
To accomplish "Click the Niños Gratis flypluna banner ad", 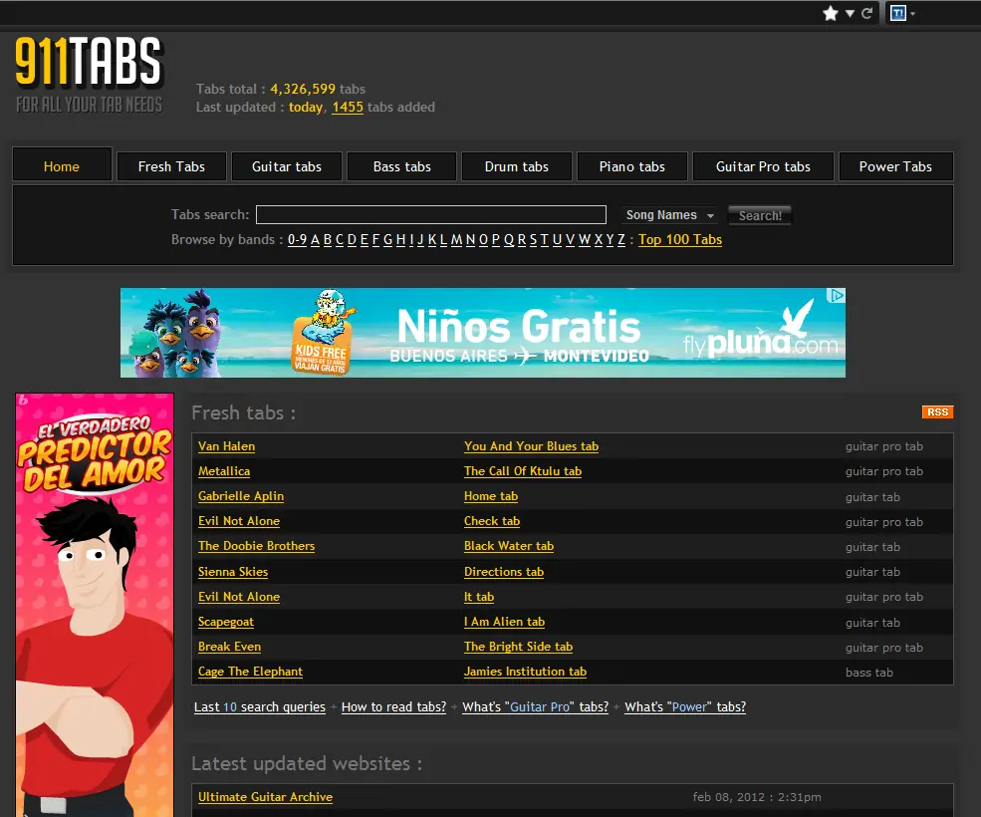I will (482, 333).
